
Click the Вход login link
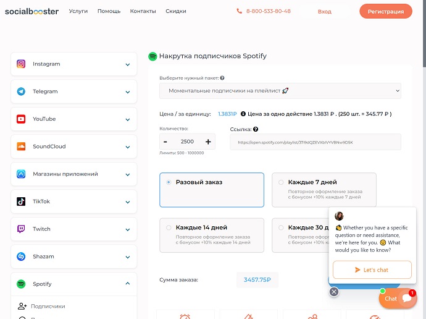tap(325, 11)
